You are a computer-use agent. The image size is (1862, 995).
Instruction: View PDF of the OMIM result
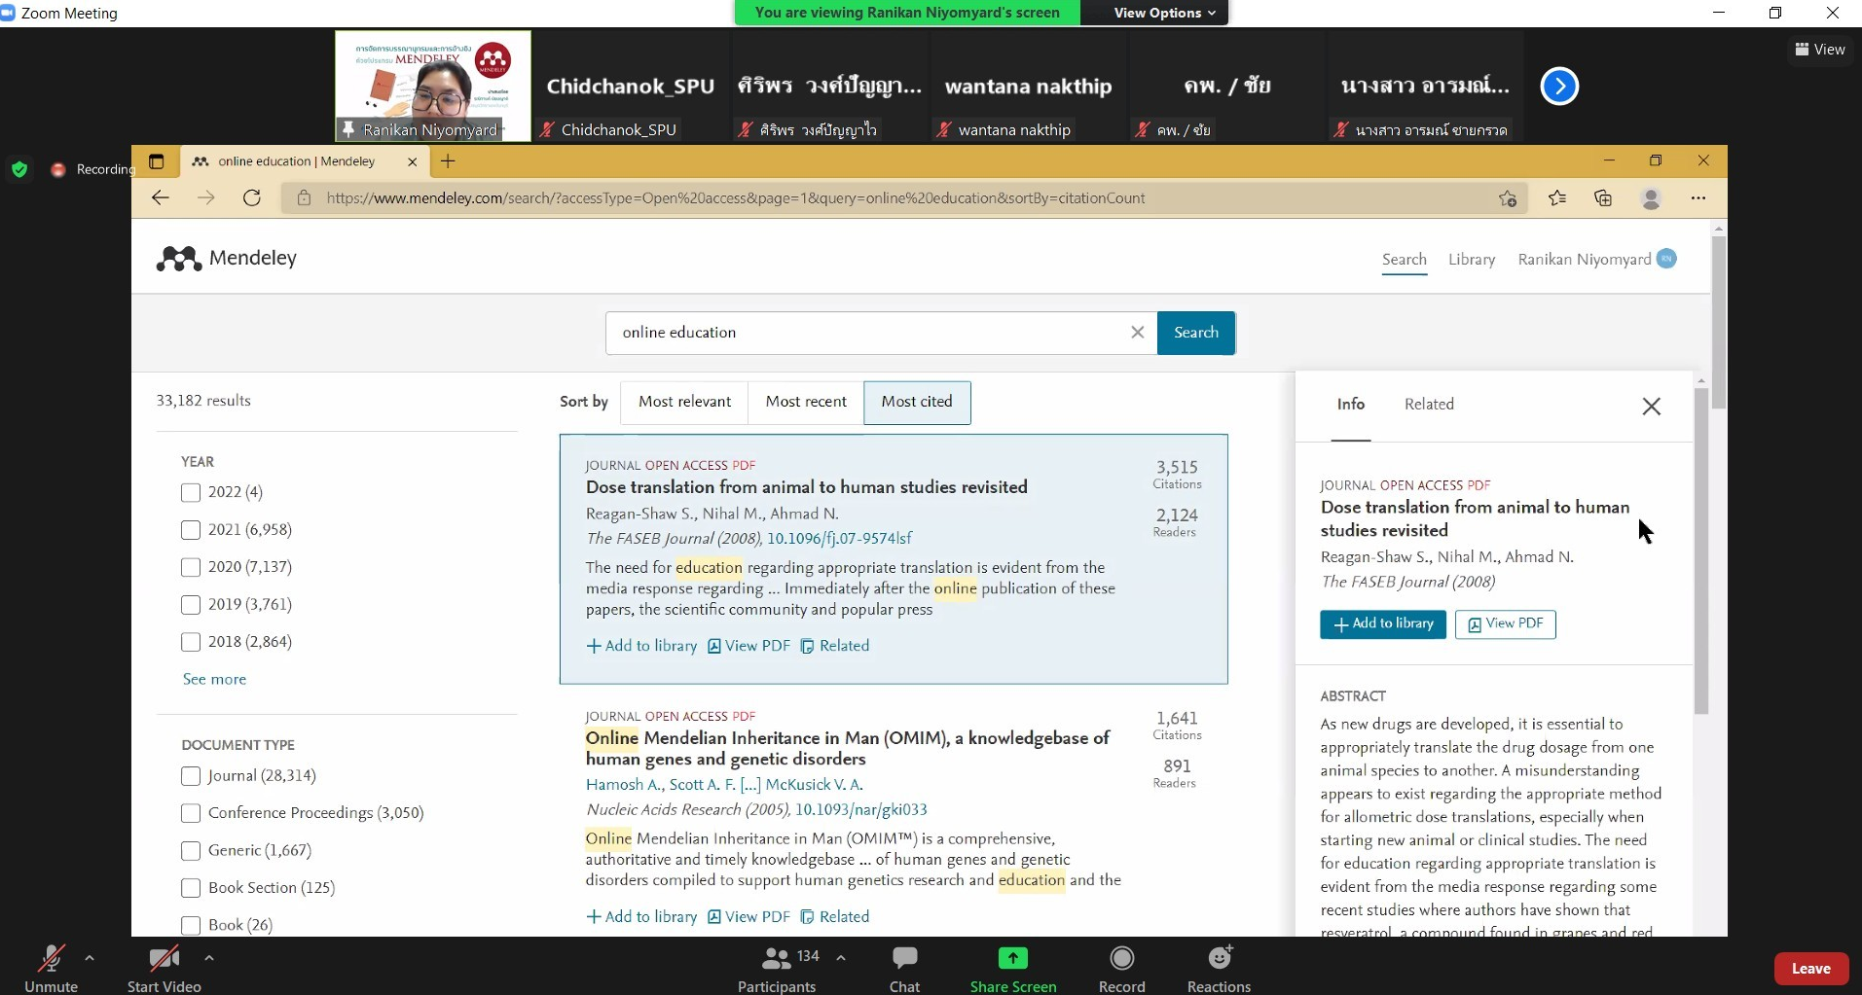(748, 917)
